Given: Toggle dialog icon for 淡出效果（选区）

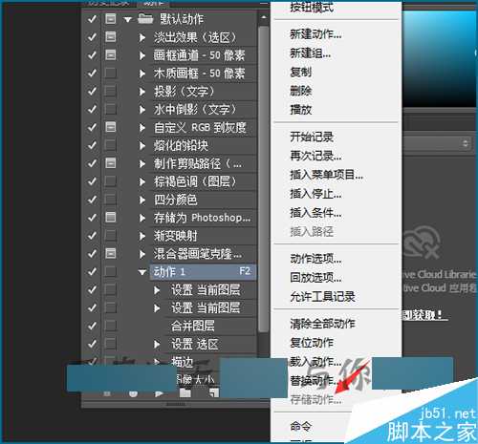Looking at the screenshot, I should point(110,37).
